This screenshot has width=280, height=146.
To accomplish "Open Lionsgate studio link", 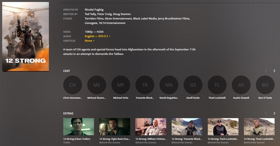I will pyautogui.click(x=91, y=23).
